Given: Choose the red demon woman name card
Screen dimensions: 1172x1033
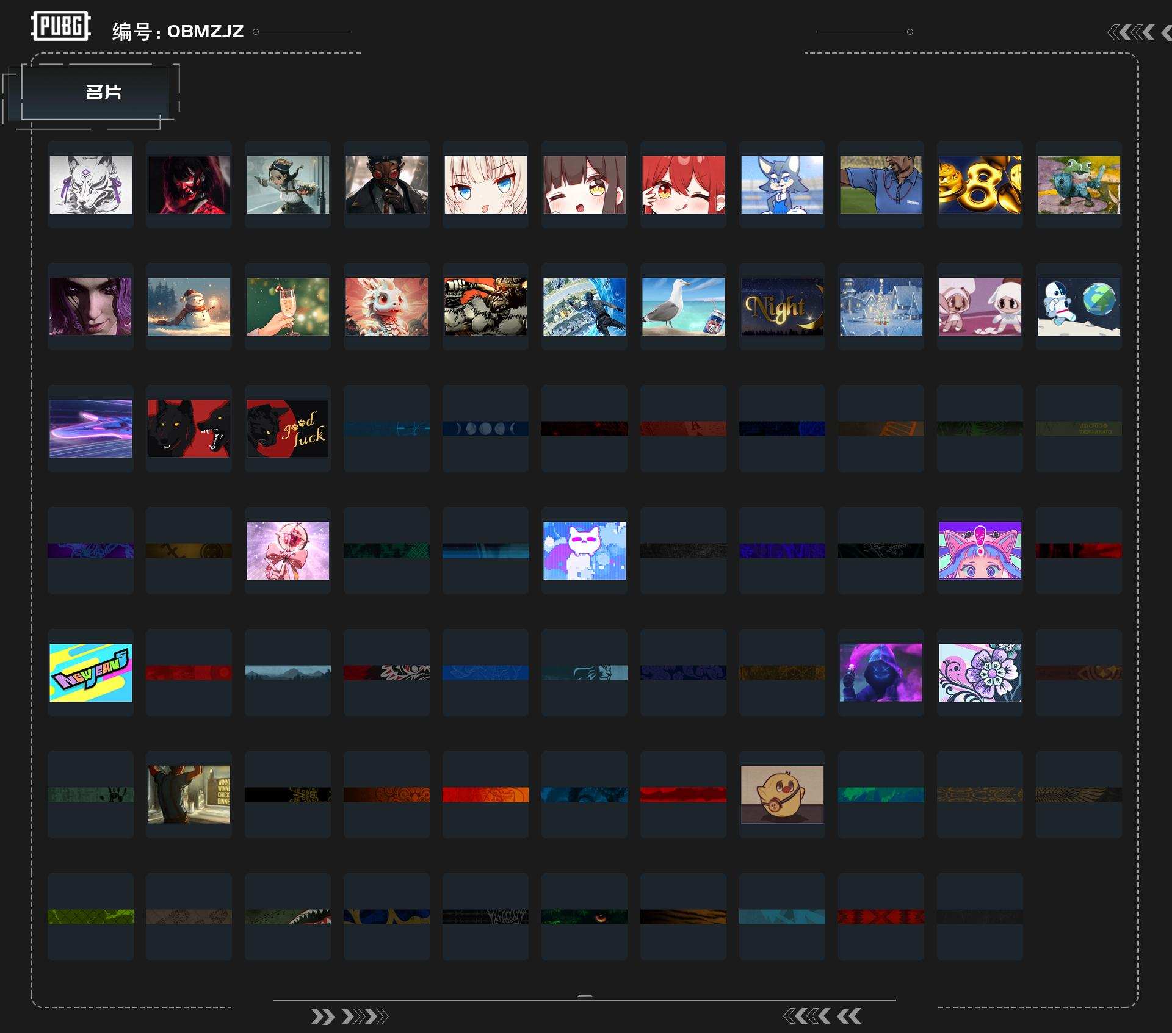Looking at the screenshot, I should [189, 184].
